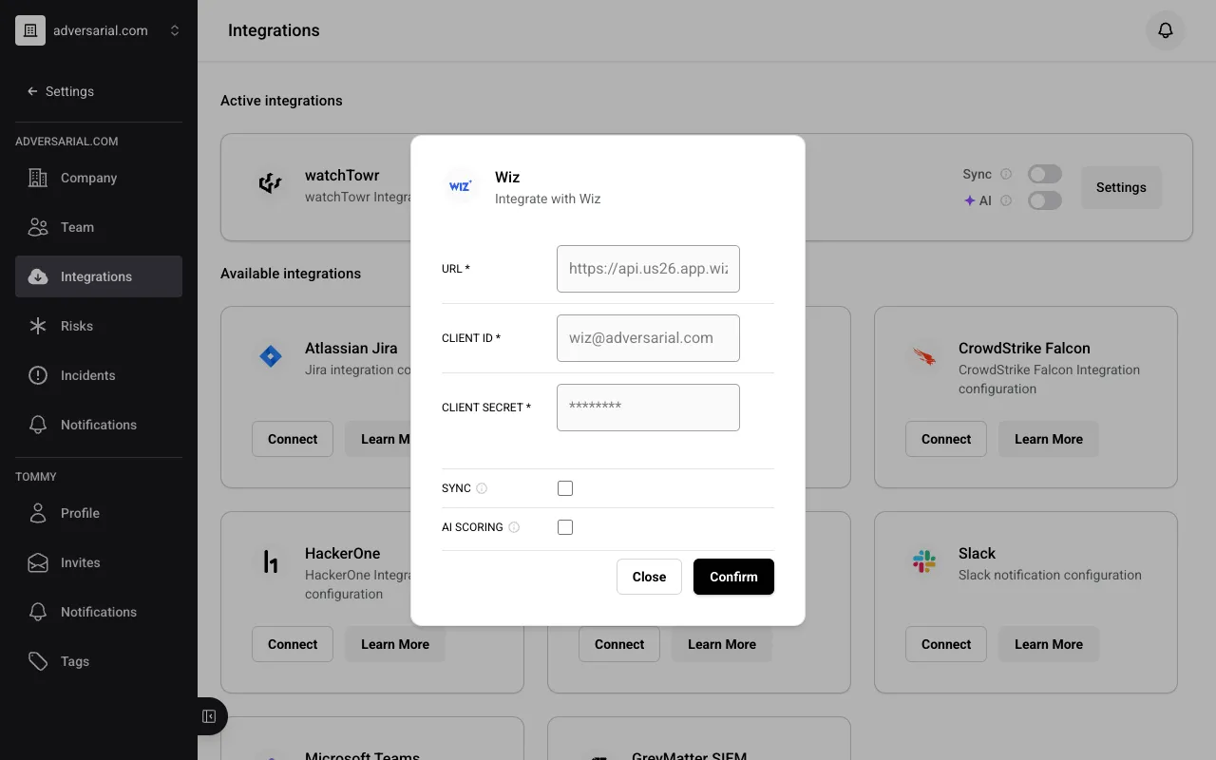Open the Invites page

(x=99, y=562)
